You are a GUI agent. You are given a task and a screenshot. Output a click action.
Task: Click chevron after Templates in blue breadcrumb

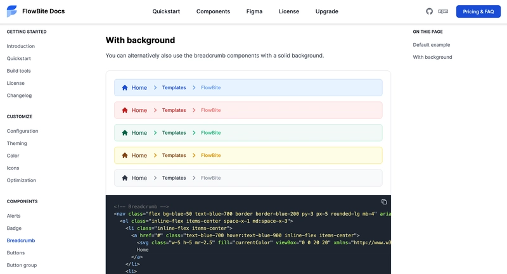[x=194, y=87]
